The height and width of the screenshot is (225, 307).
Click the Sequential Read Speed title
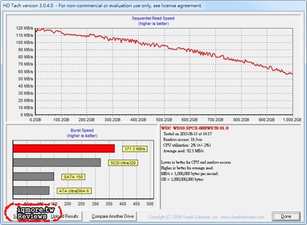point(153,18)
